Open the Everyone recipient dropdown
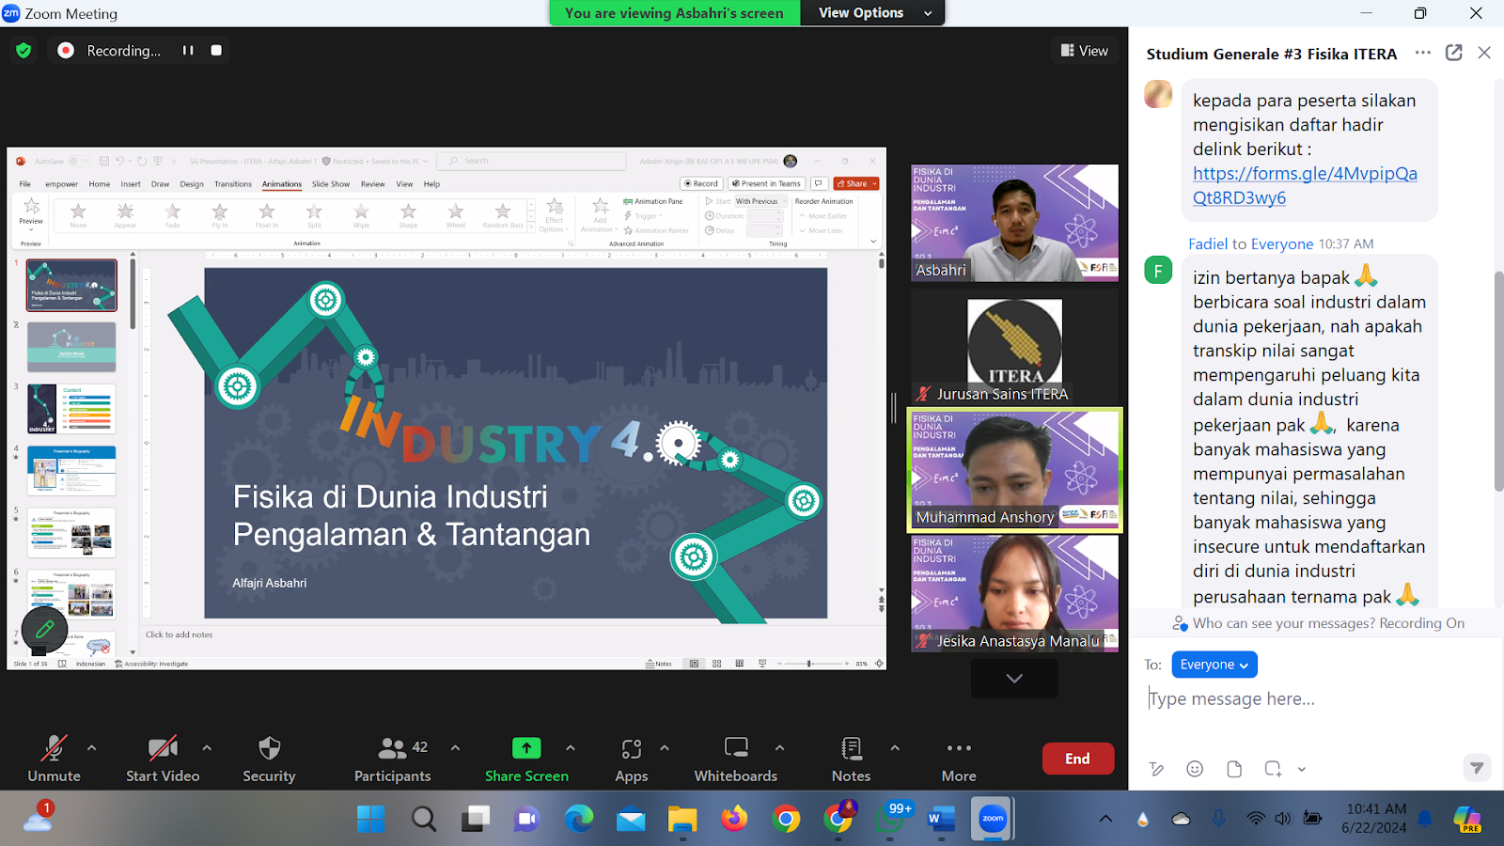Viewport: 1504px width, 846px height. point(1214,665)
